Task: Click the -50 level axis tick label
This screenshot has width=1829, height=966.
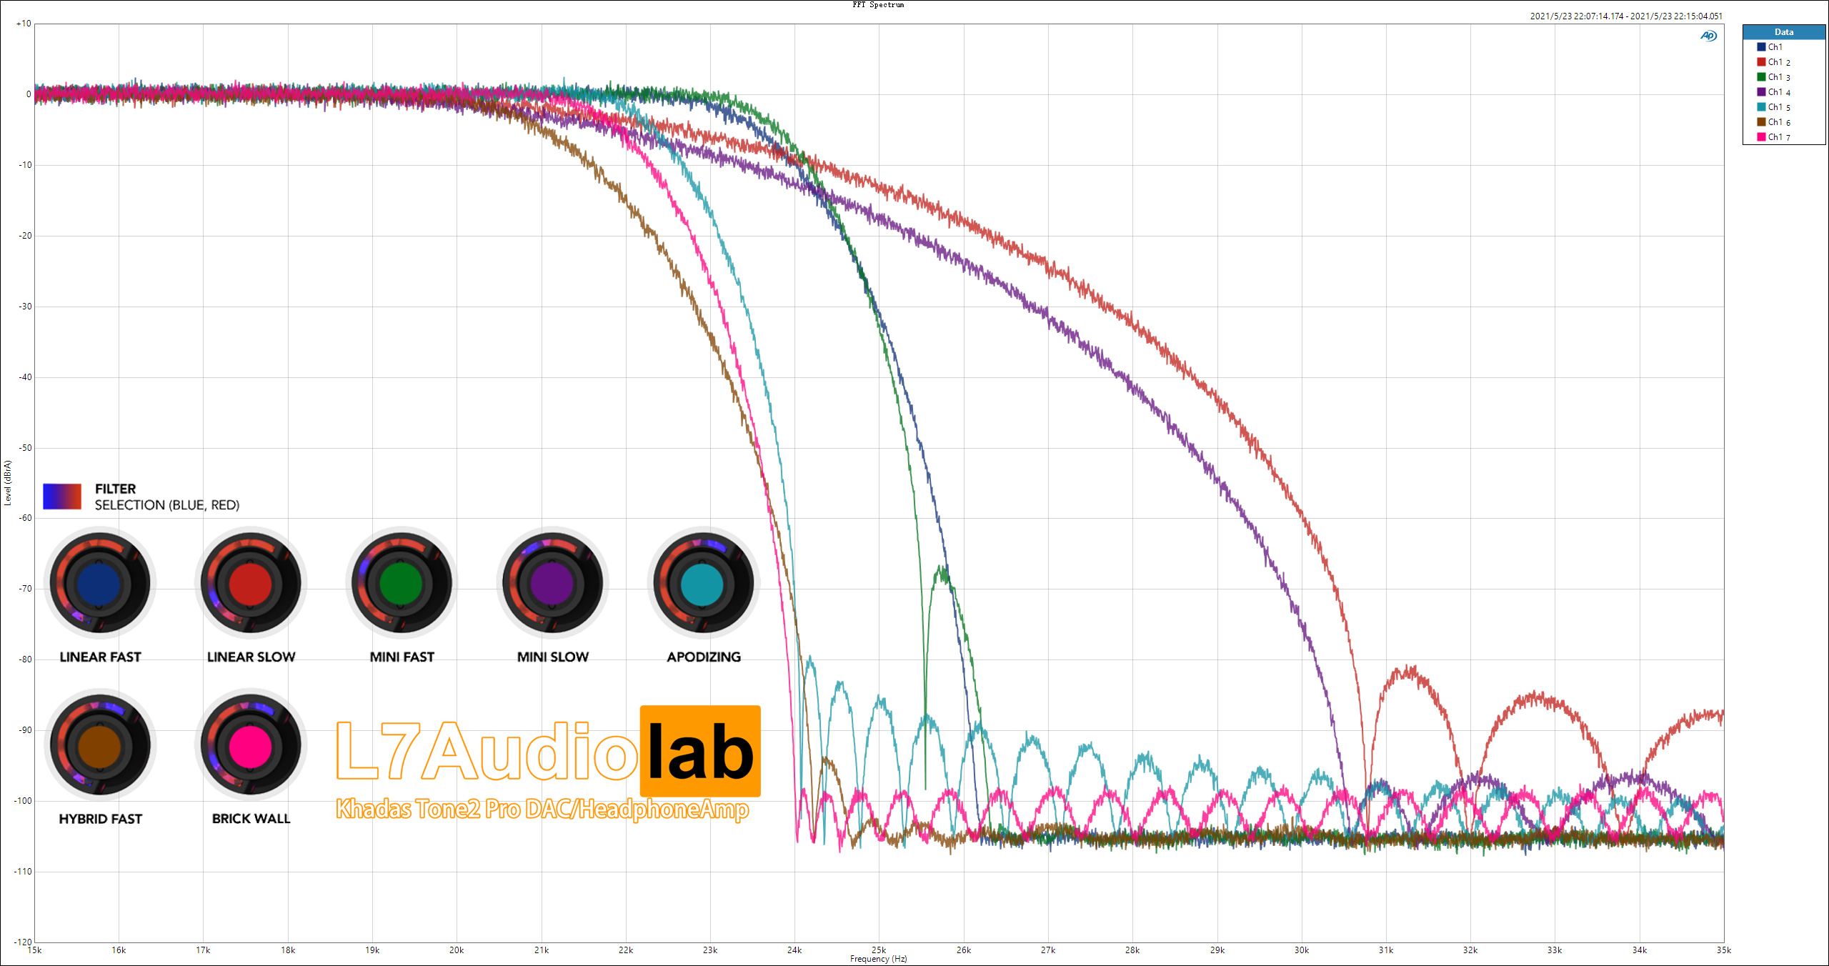Action: click(x=25, y=448)
